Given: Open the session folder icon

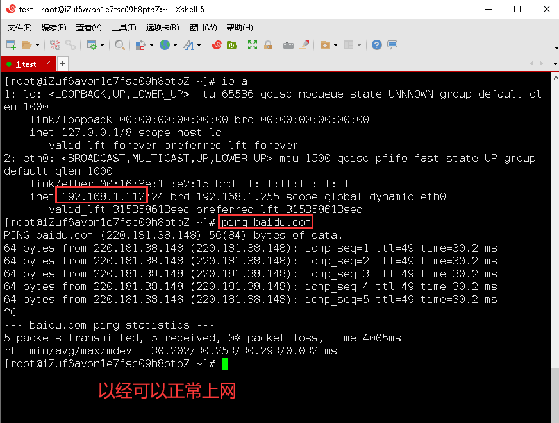Looking at the screenshot, I should (x=26, y=45).
